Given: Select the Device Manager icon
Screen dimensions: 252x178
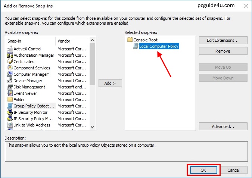Looking at the screenshot, I should pos(10,81).
